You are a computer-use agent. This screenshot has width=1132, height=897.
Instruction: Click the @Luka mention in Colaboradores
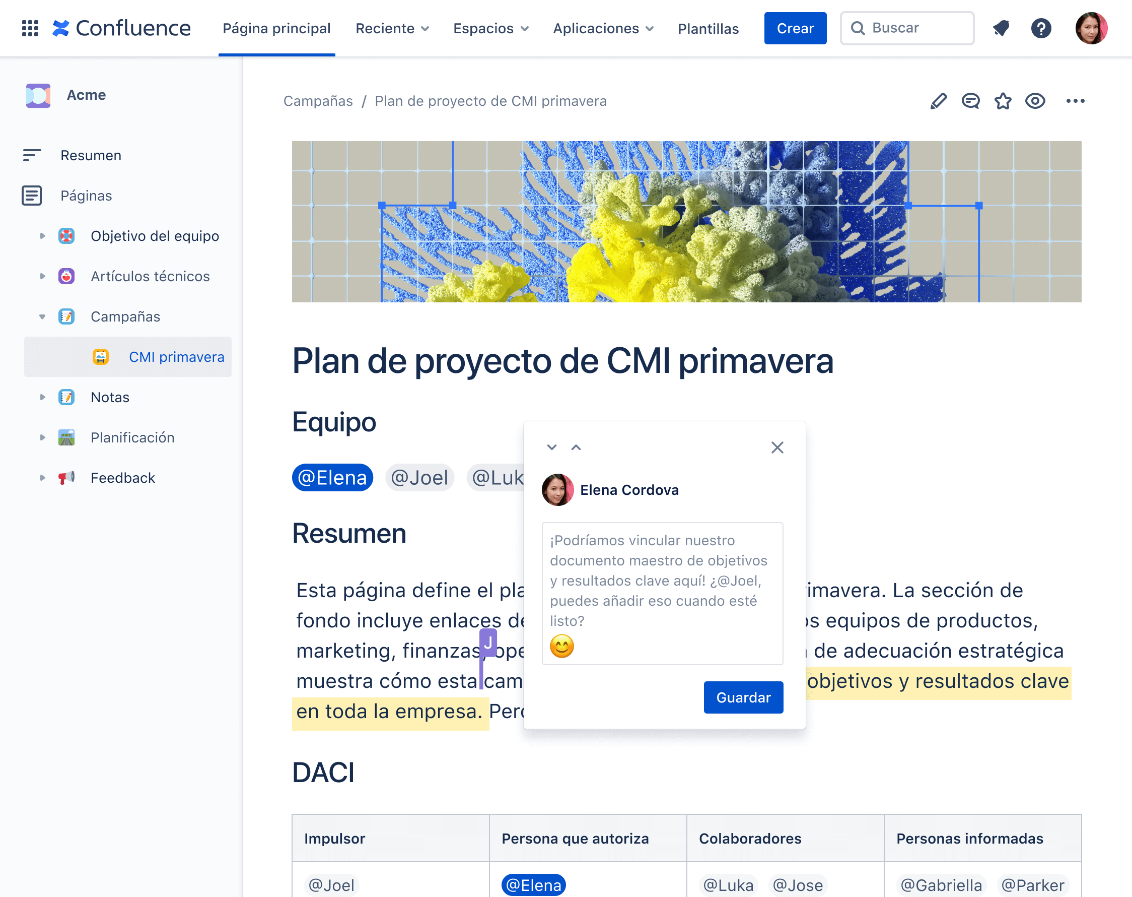tap(728, 885)
